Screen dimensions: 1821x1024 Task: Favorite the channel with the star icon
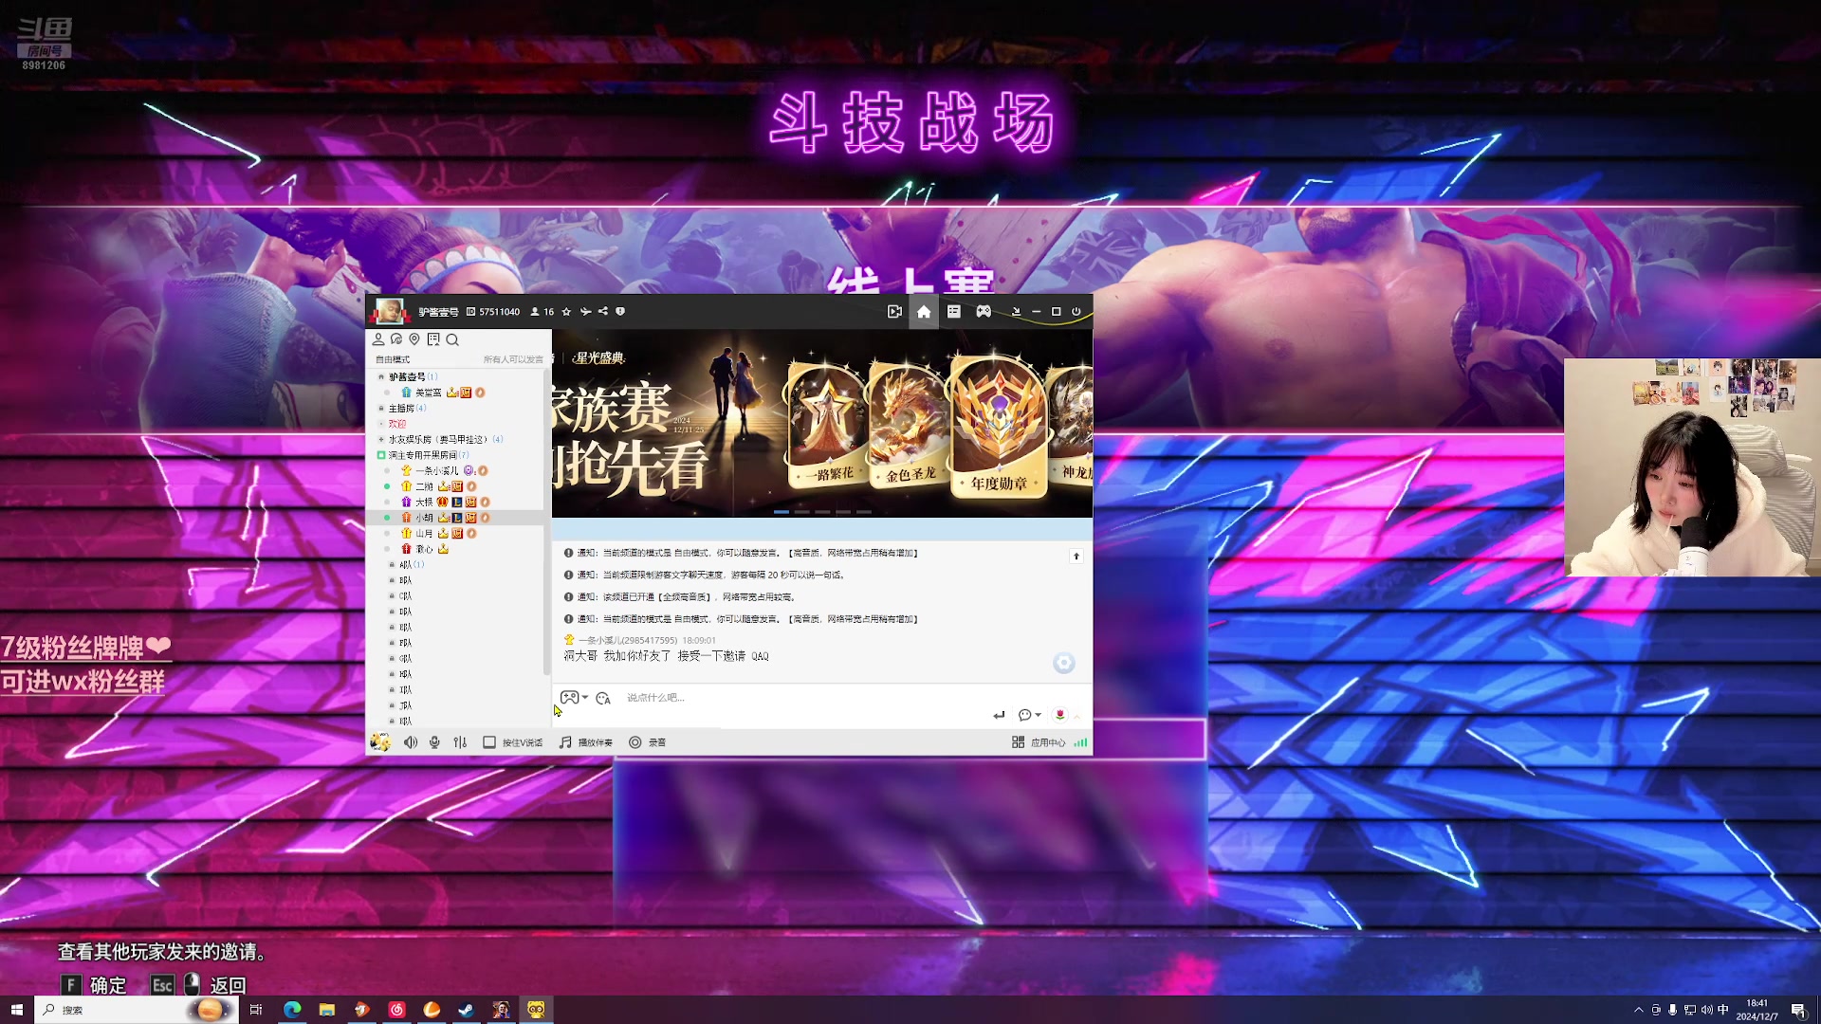pyautogui.click(x=566, y=312)
